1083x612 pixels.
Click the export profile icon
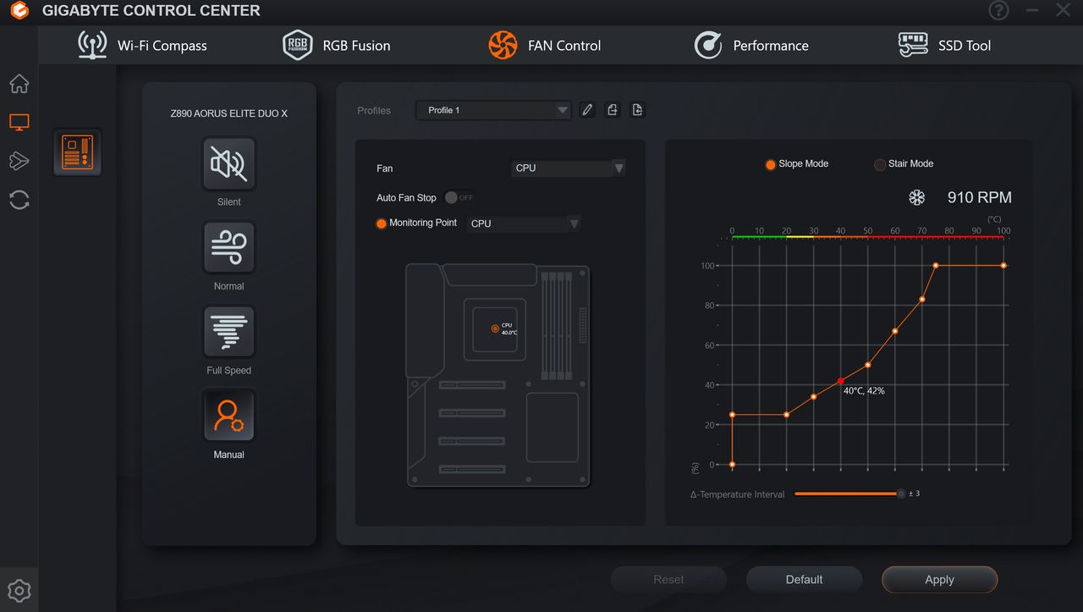coord(613,110)
